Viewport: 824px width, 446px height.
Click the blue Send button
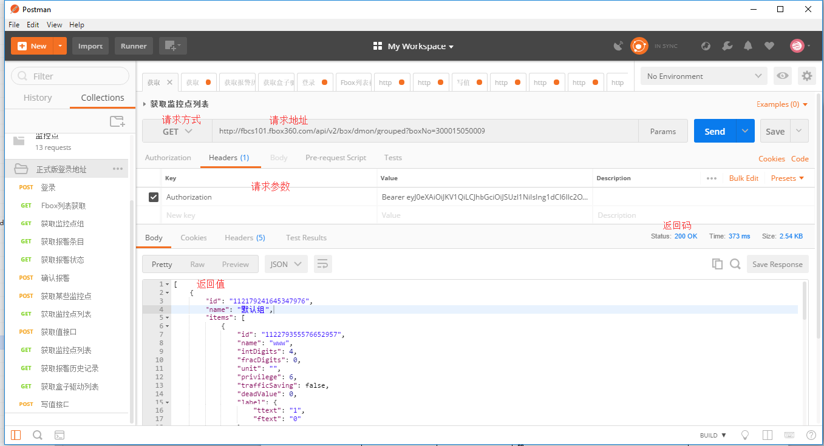tap(715, 131)
